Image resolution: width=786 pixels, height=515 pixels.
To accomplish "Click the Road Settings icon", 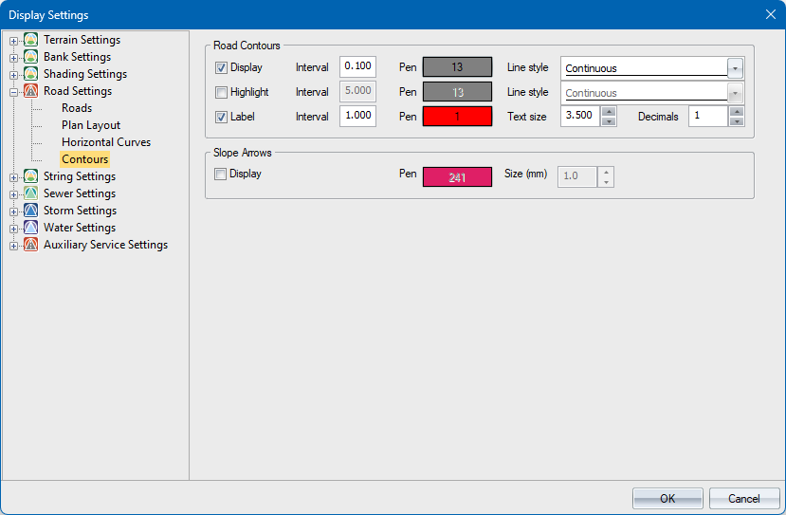I will point(30,91).
